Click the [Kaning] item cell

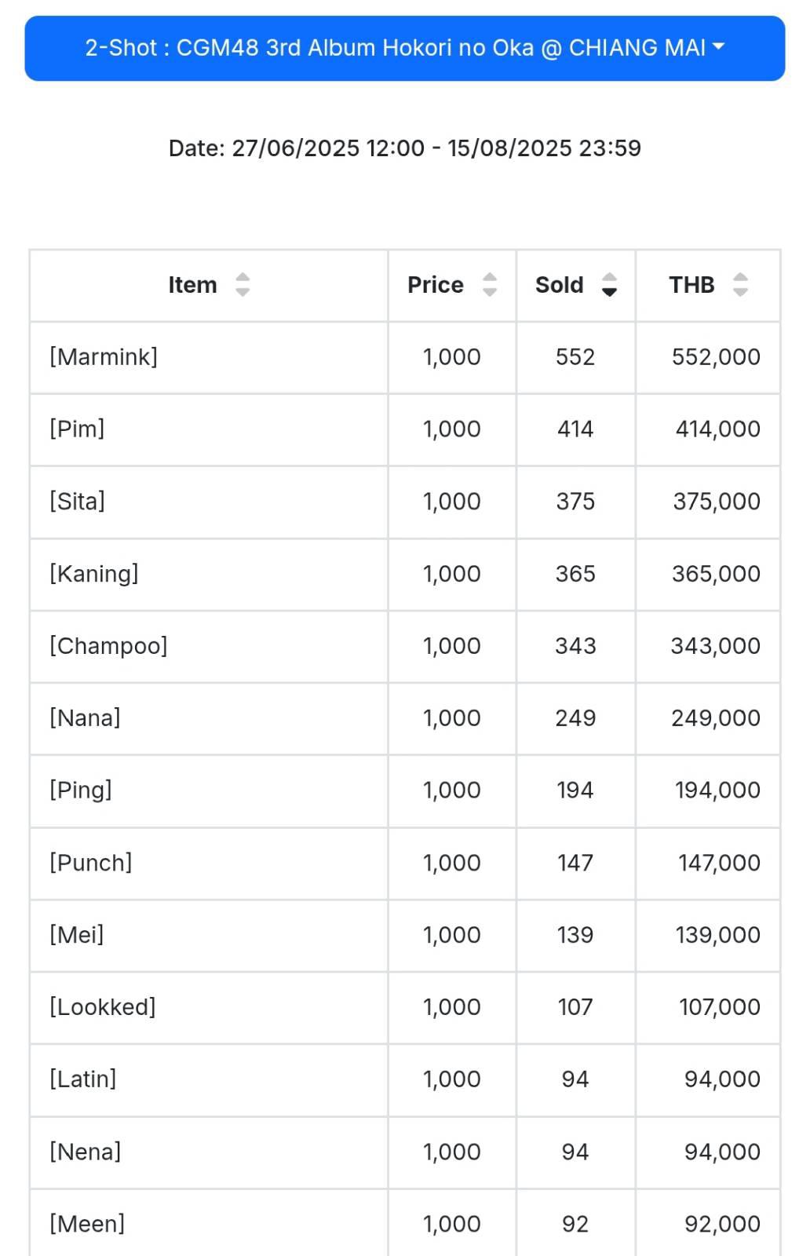coord(209,574)
